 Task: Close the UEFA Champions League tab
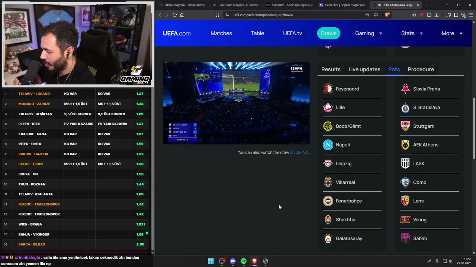(418, 5)
